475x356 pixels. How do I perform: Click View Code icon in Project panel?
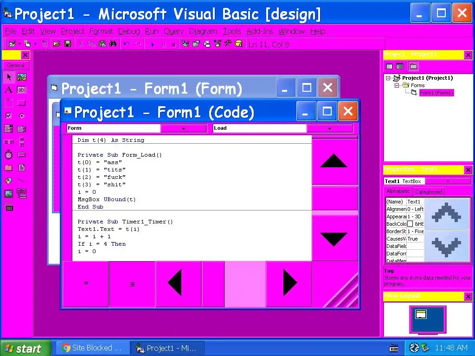click(390, 66)
